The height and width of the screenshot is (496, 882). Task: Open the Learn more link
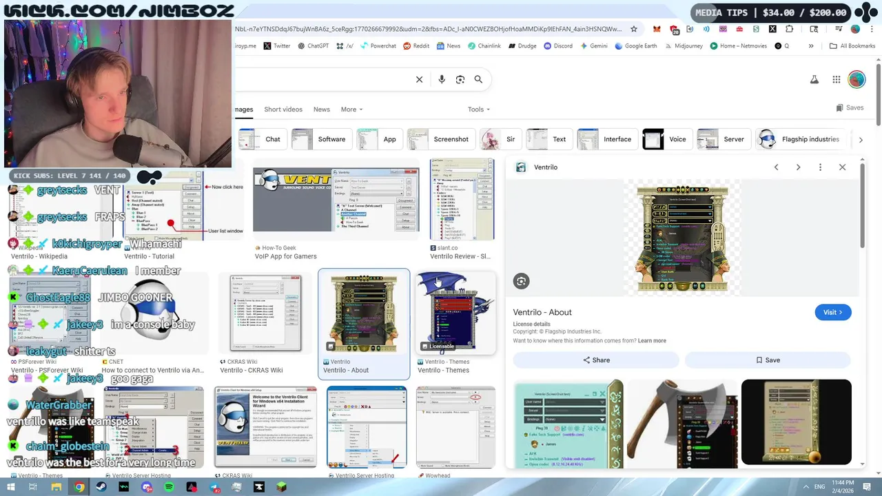652,341
